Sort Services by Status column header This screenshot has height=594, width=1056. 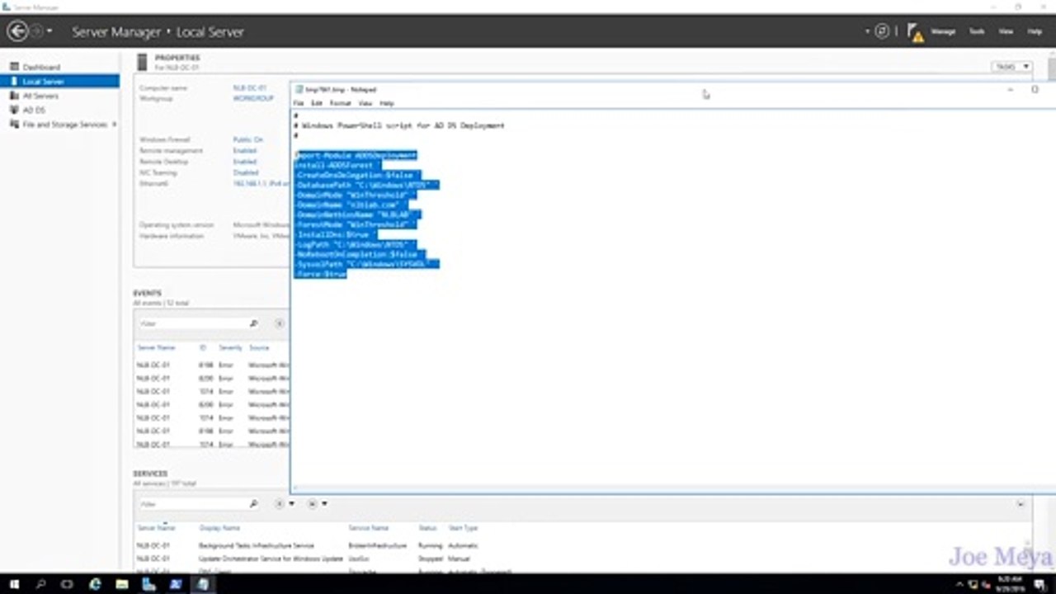(x=427, y=528)
